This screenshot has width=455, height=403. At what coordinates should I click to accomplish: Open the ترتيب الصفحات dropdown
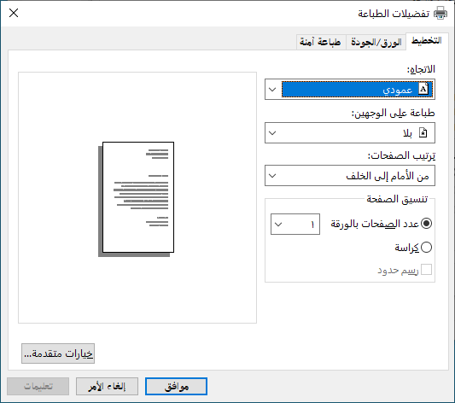(x=350, y=176)
